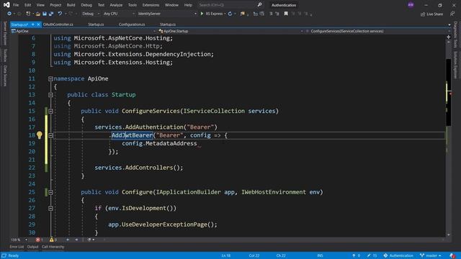The width and height of the screenshot is (461, 259).
Task: Open the Extensions menu
Action: coord(151,5)
